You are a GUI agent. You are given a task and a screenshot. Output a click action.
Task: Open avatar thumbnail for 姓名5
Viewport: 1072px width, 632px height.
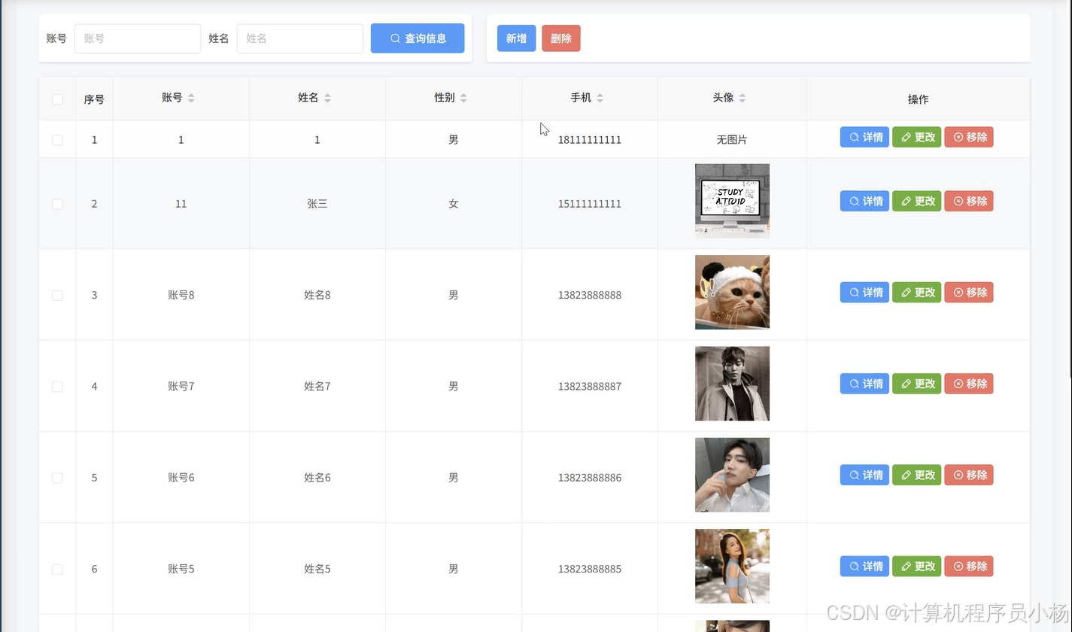click(732, 567)
